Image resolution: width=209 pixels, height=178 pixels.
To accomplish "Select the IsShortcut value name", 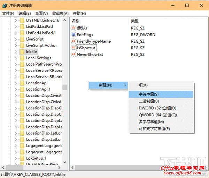I will (x=86, y=48).
